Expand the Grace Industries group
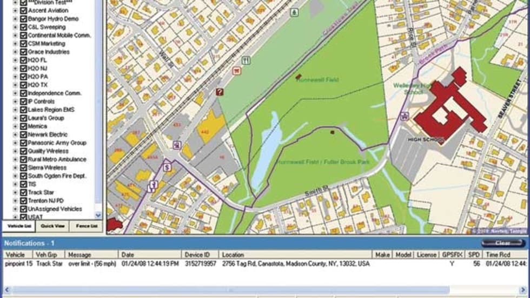530x298 pixels. [15, 52]
